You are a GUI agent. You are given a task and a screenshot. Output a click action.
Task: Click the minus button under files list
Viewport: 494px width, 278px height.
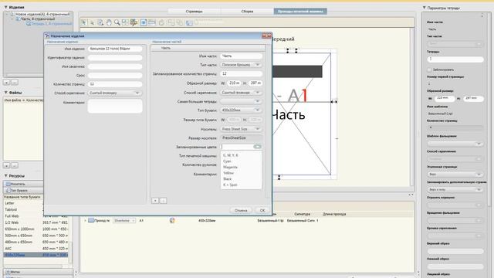point(15,165)
